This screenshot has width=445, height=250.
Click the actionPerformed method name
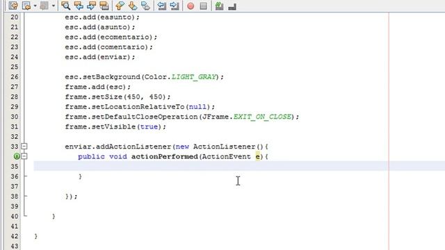coord(164,156)
